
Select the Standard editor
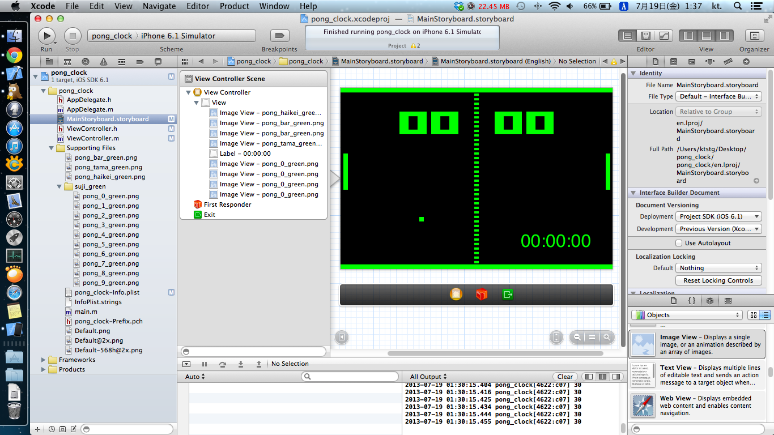pyautogui.click(x=627, y=36)
